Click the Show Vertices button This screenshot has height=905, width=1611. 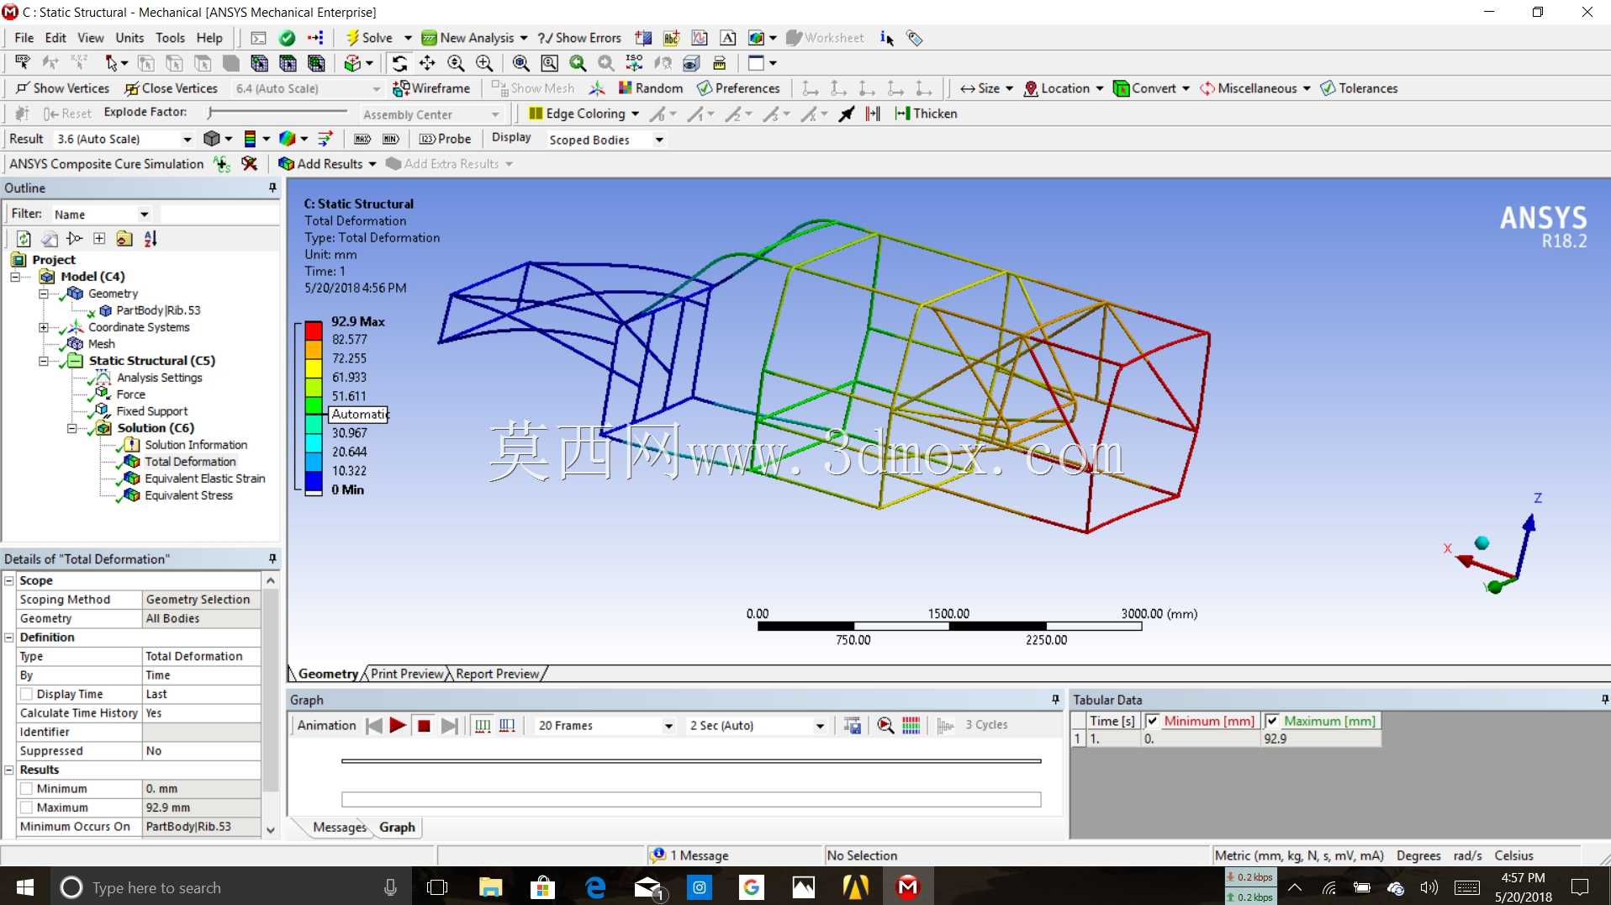[x=63, y=88]
